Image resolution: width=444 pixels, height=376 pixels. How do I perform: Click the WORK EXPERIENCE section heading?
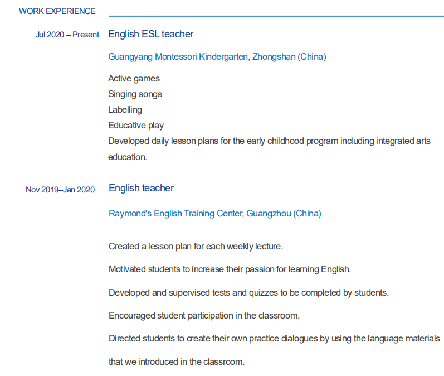[57, 11]
